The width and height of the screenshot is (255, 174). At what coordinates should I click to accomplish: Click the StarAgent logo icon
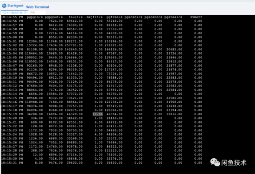tap(4, 6)
